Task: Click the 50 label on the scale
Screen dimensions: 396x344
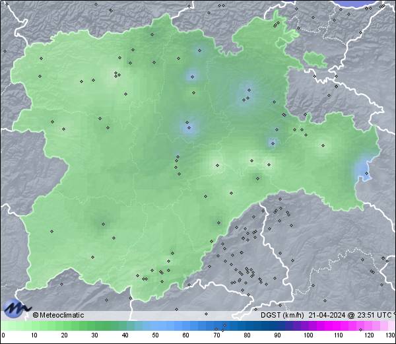Action: (155, 335)
